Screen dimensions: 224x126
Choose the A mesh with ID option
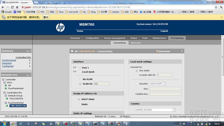point(137,75)
